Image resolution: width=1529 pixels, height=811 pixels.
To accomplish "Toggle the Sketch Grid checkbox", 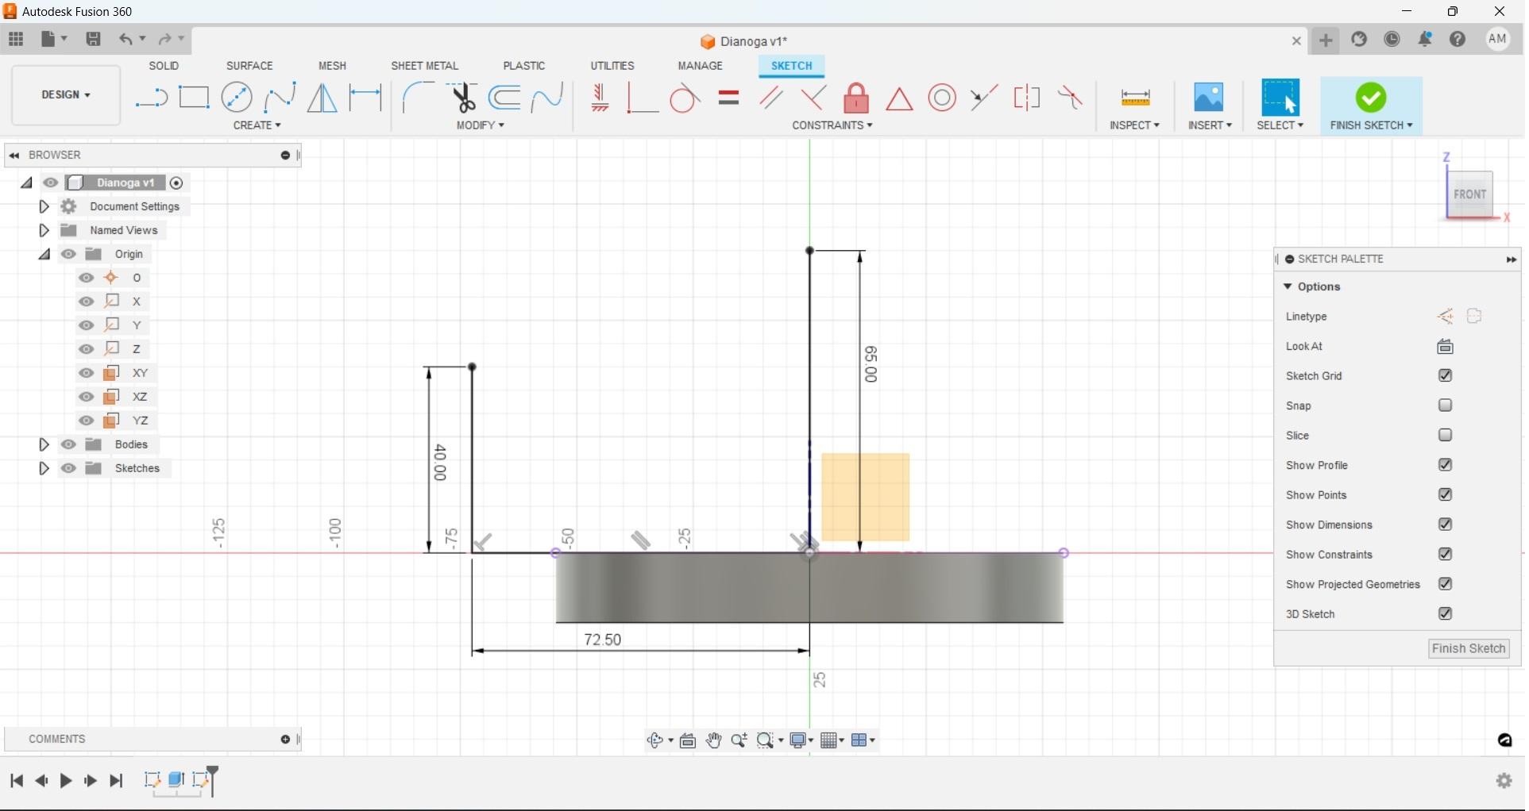I will click(x=1446, y=376).
